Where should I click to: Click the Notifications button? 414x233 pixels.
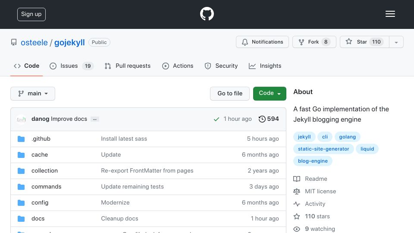[x=263, y=42]
